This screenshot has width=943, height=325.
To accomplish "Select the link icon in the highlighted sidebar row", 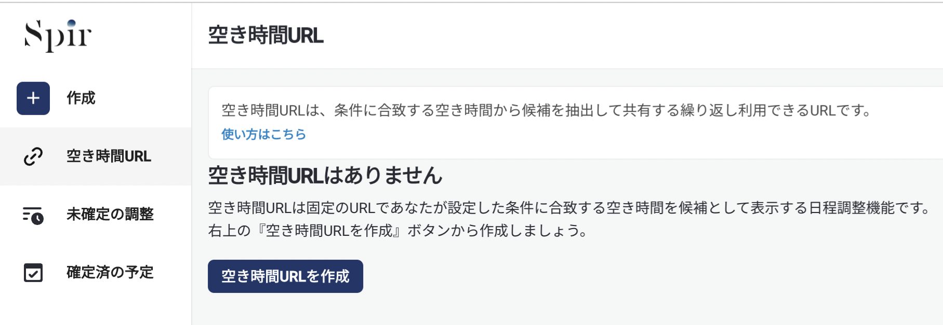I will (x=33, y=156).
